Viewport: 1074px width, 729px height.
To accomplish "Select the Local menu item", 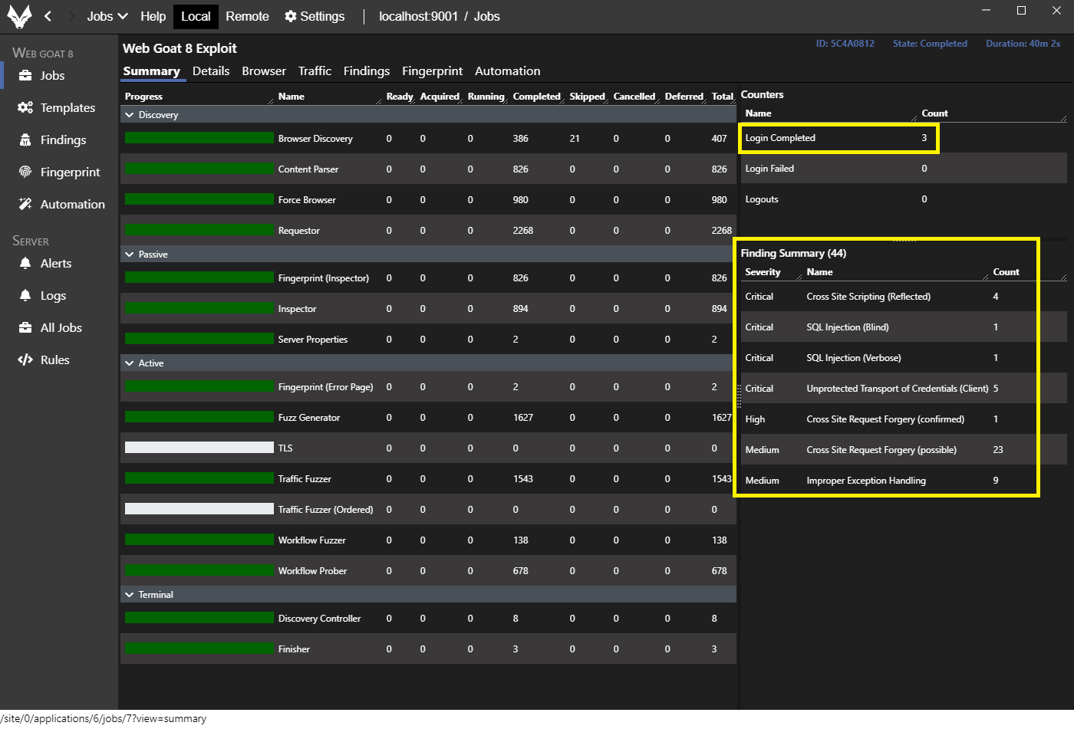I will coord(196,16).
